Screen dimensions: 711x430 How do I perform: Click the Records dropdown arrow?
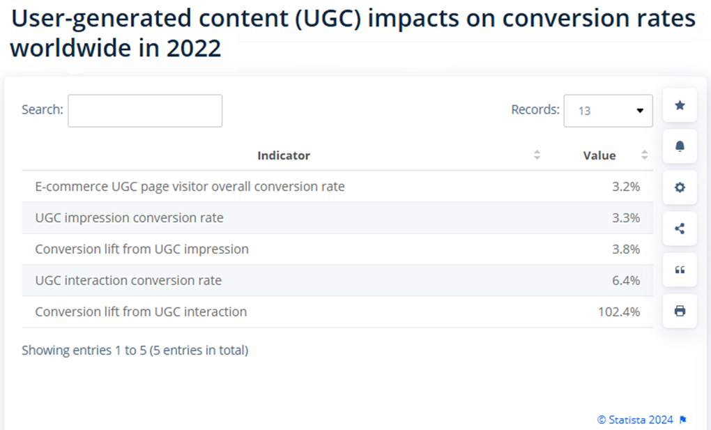pyautogui.click(x=640, y=111)
